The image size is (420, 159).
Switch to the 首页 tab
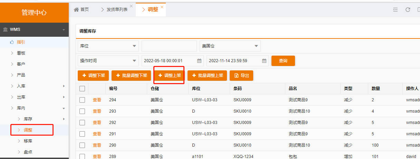(82, 10)
